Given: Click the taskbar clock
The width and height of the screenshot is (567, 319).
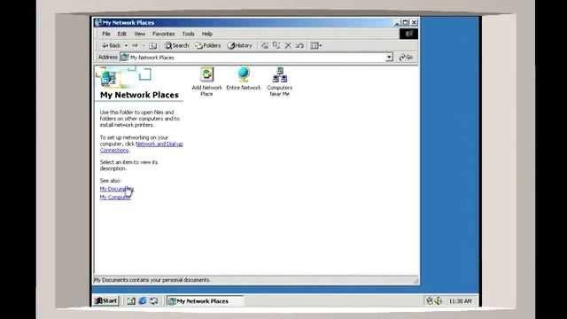Looking at the screenshot, I should [460, 301].
